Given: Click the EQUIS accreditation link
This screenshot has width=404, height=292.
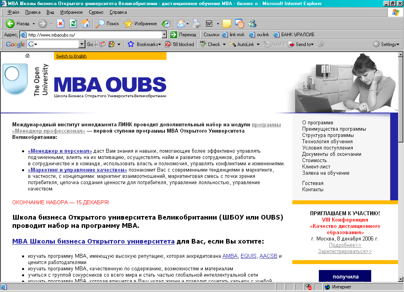Looking at the screenshot, I should (249, 256).
